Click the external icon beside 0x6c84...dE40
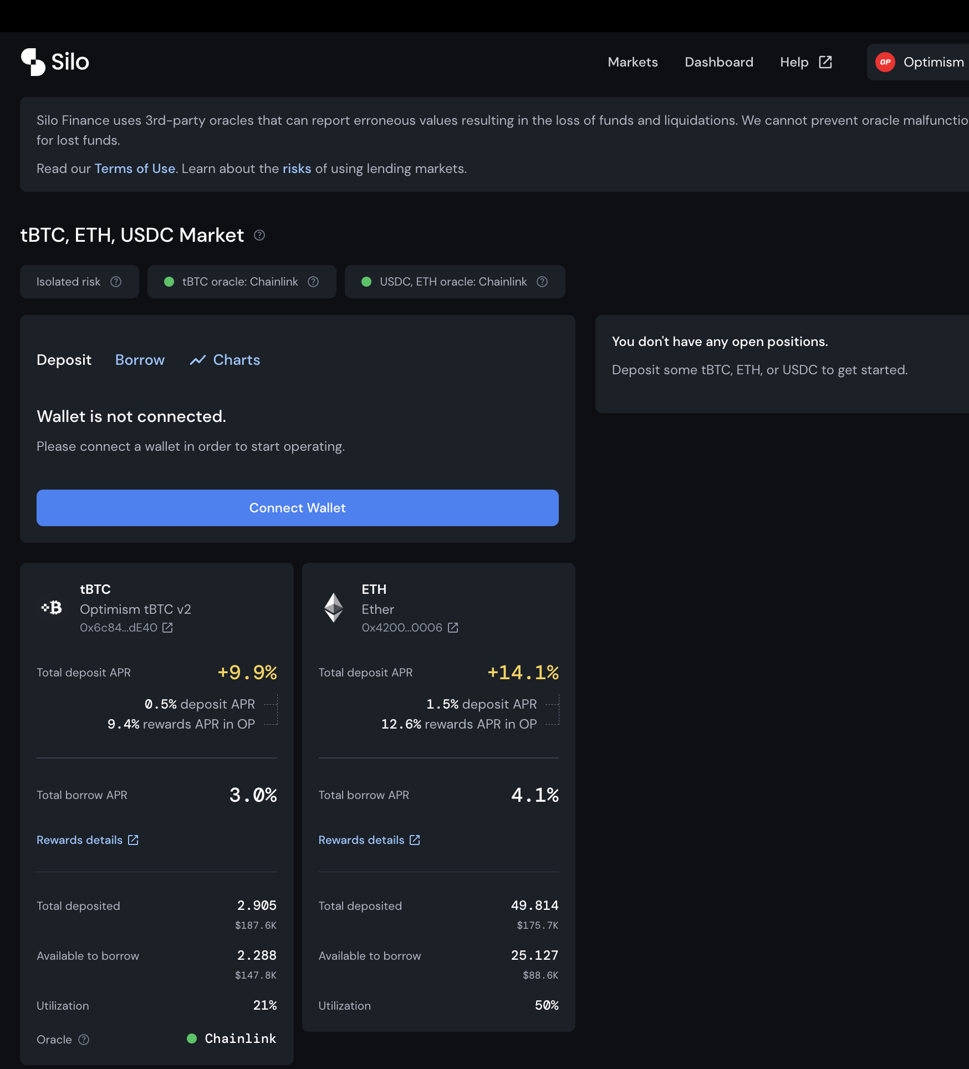The width and height of the screenshot is (969, 1069). pyautogui.click(x=167, y=628)
